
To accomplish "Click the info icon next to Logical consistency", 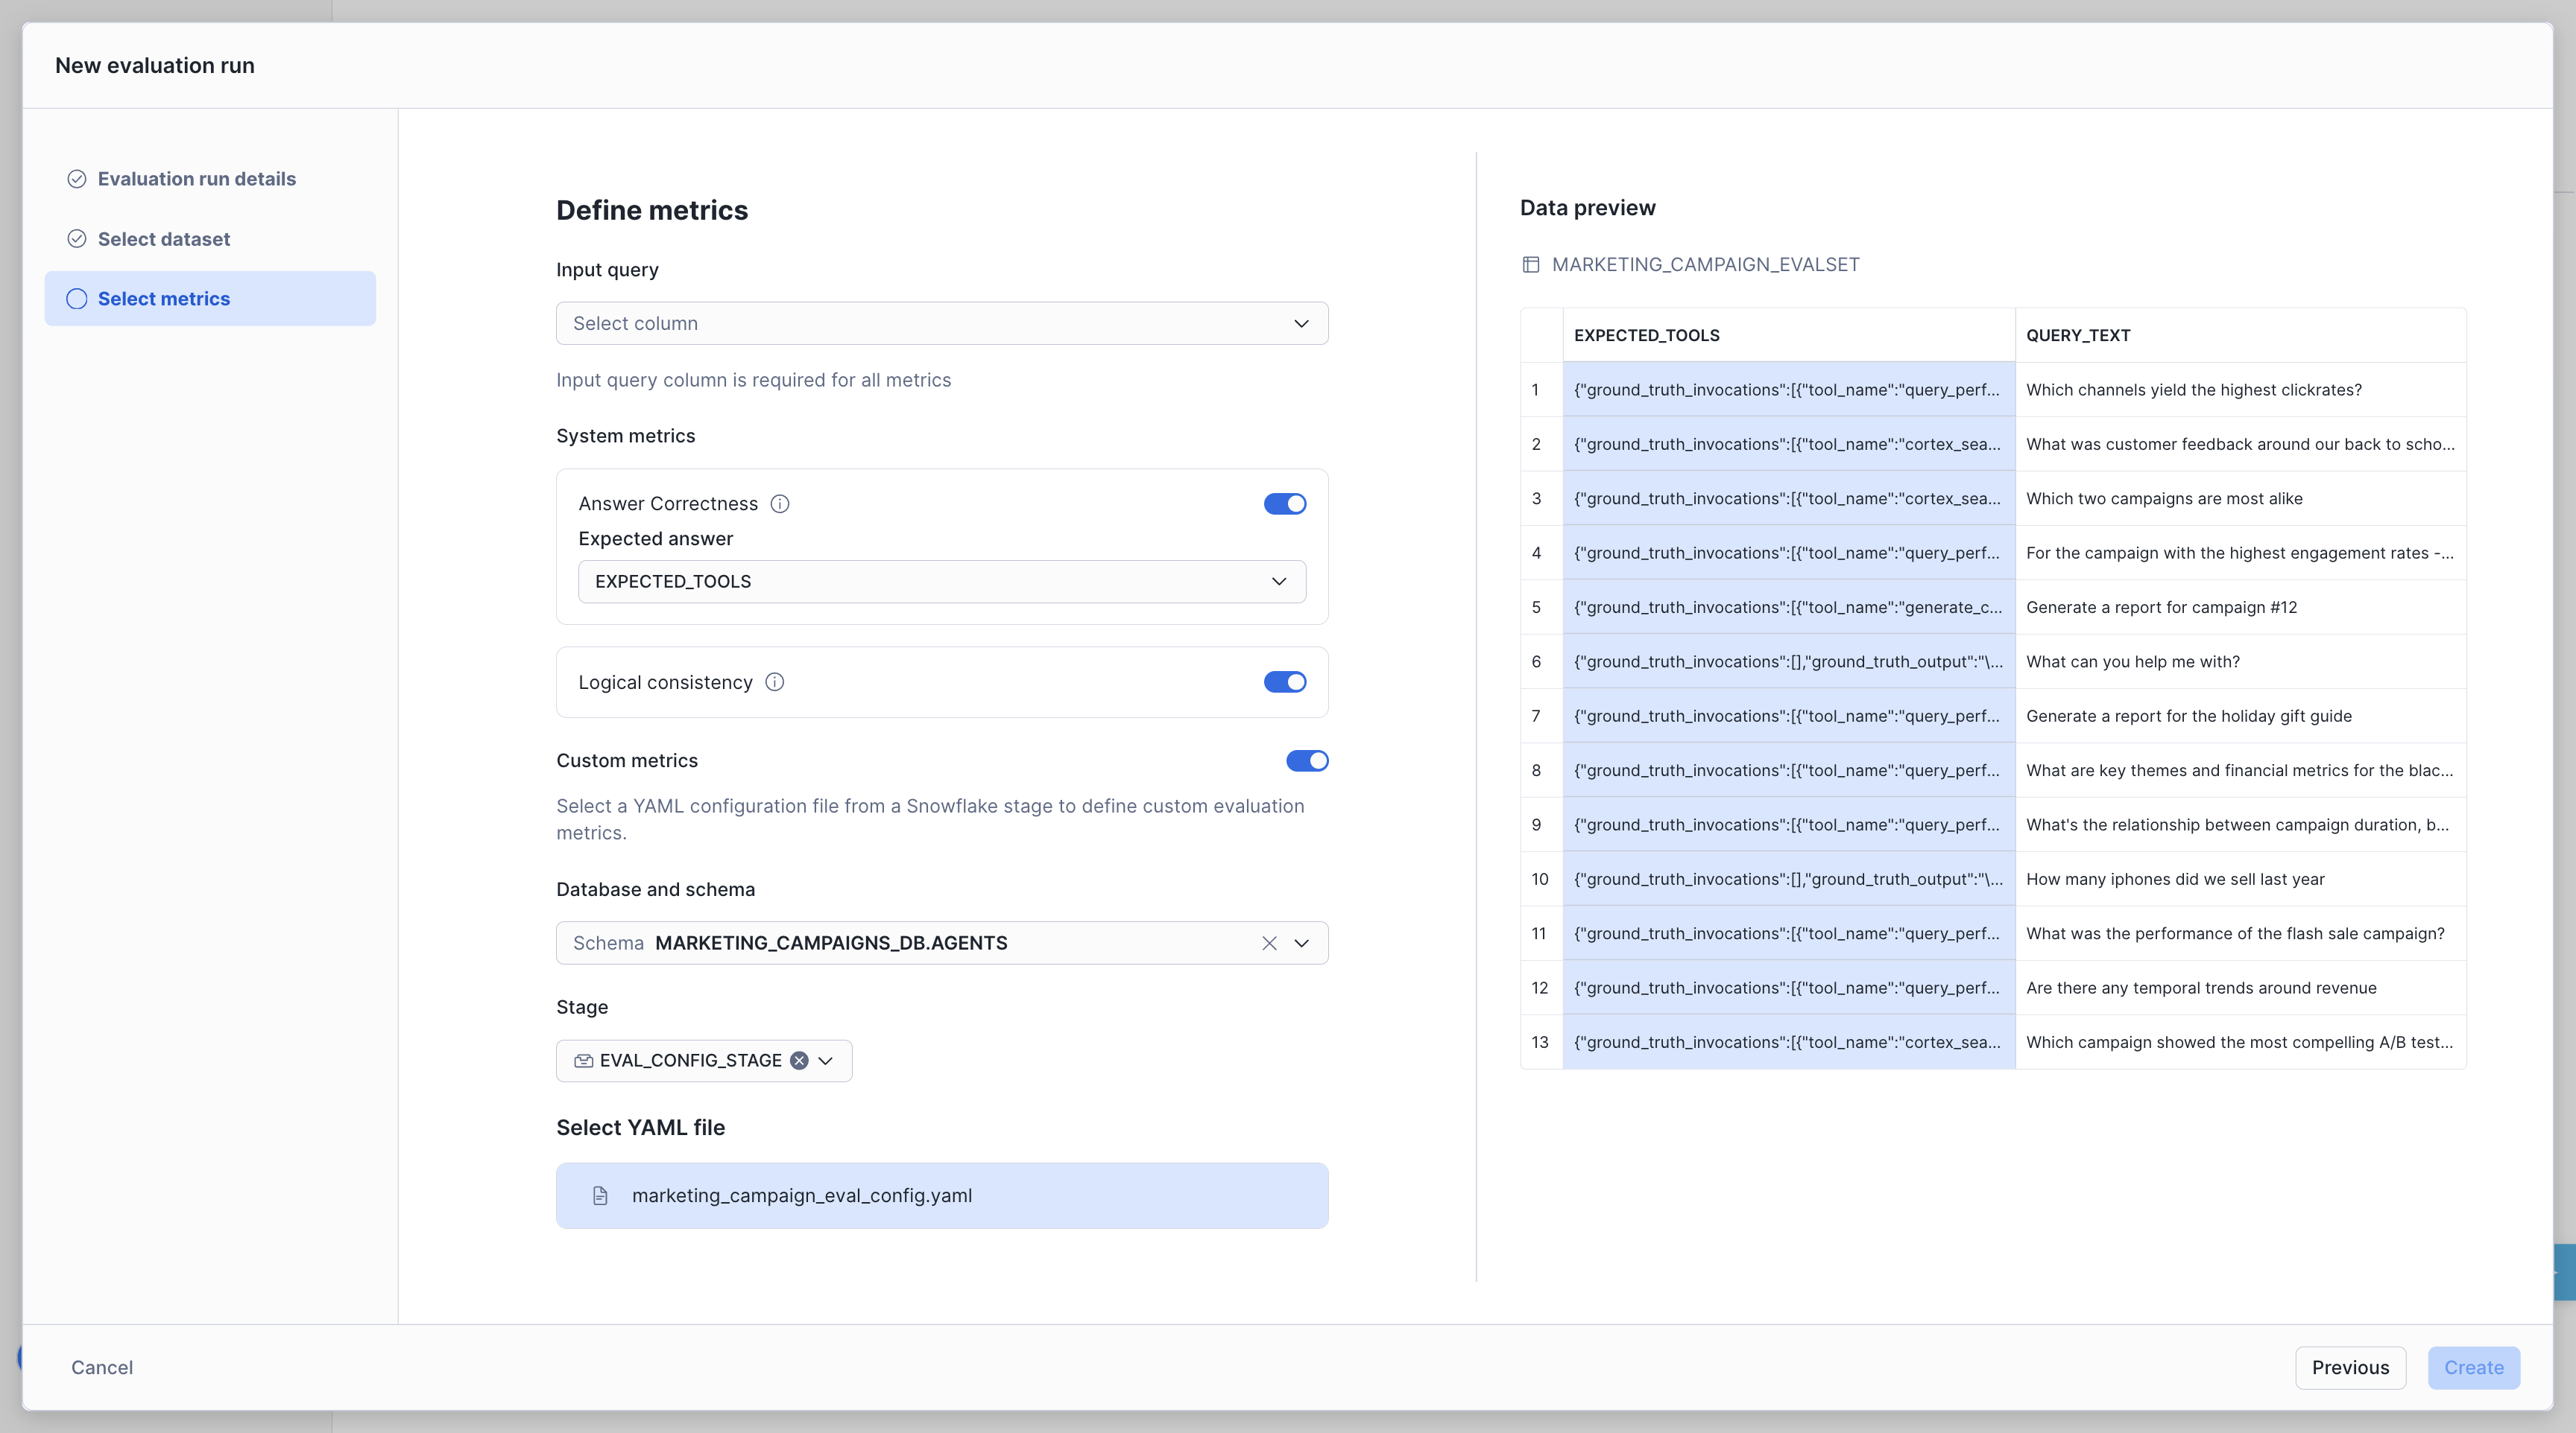I will pos(774,681).
